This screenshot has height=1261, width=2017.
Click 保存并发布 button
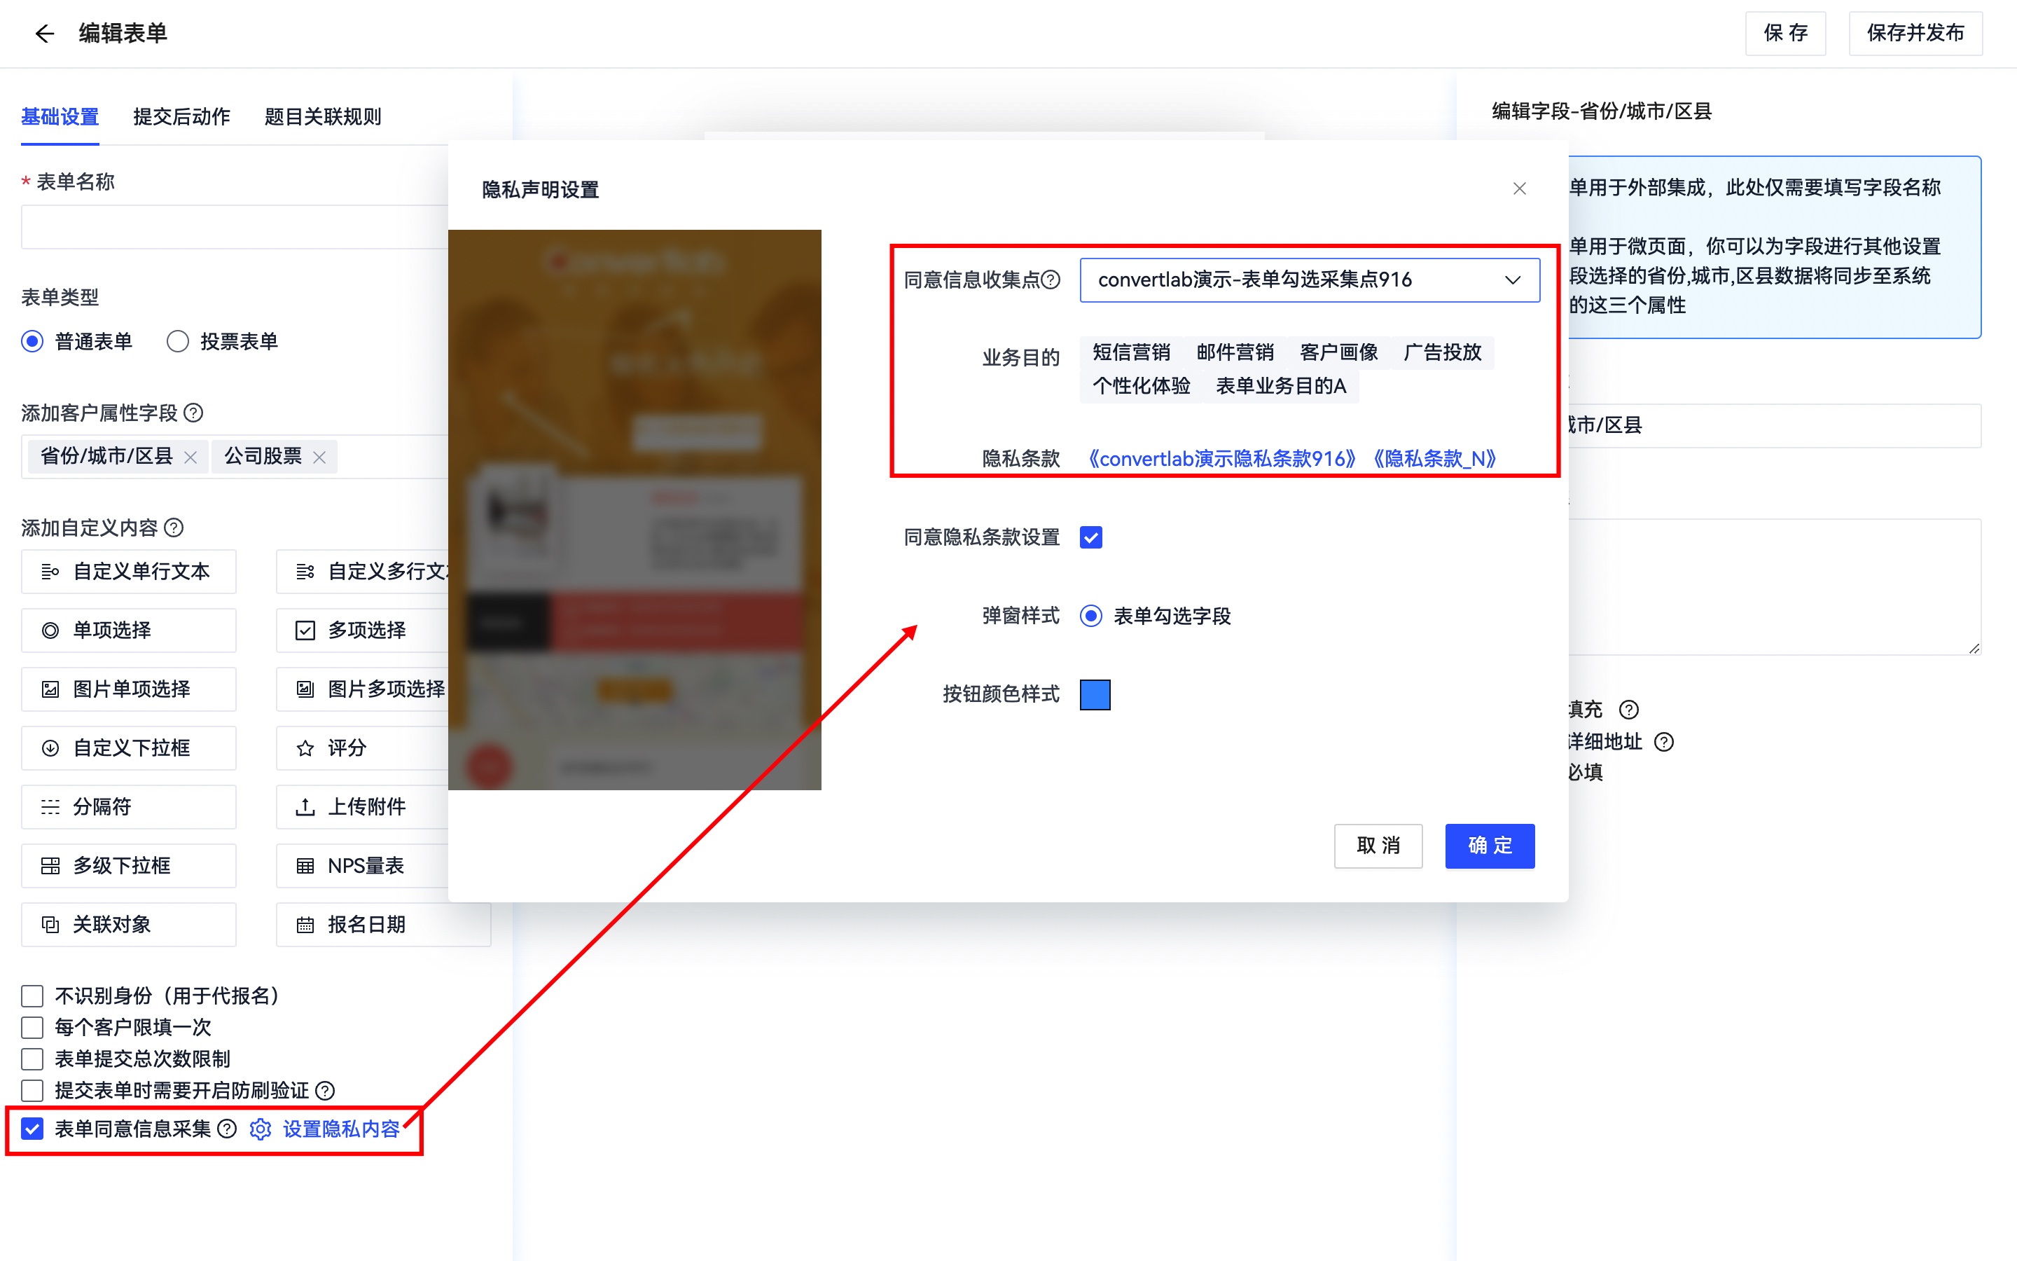click(x=1915, y=34)
